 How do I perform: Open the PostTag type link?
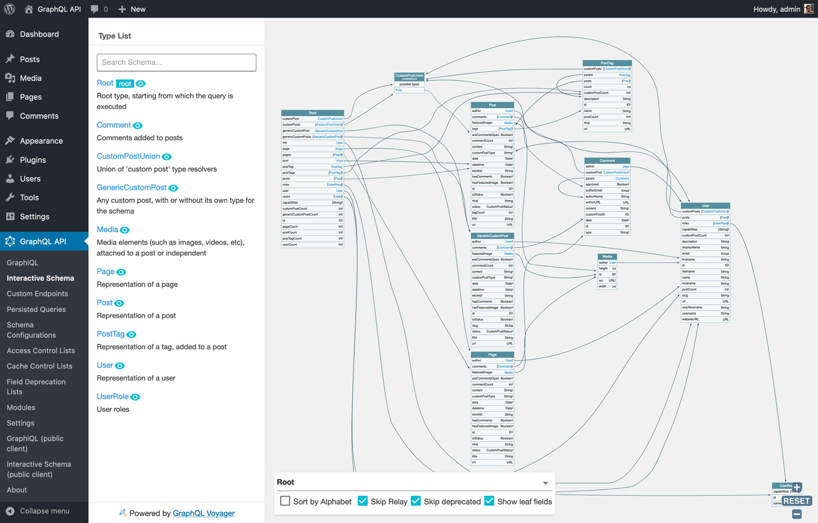pos(110,334)
